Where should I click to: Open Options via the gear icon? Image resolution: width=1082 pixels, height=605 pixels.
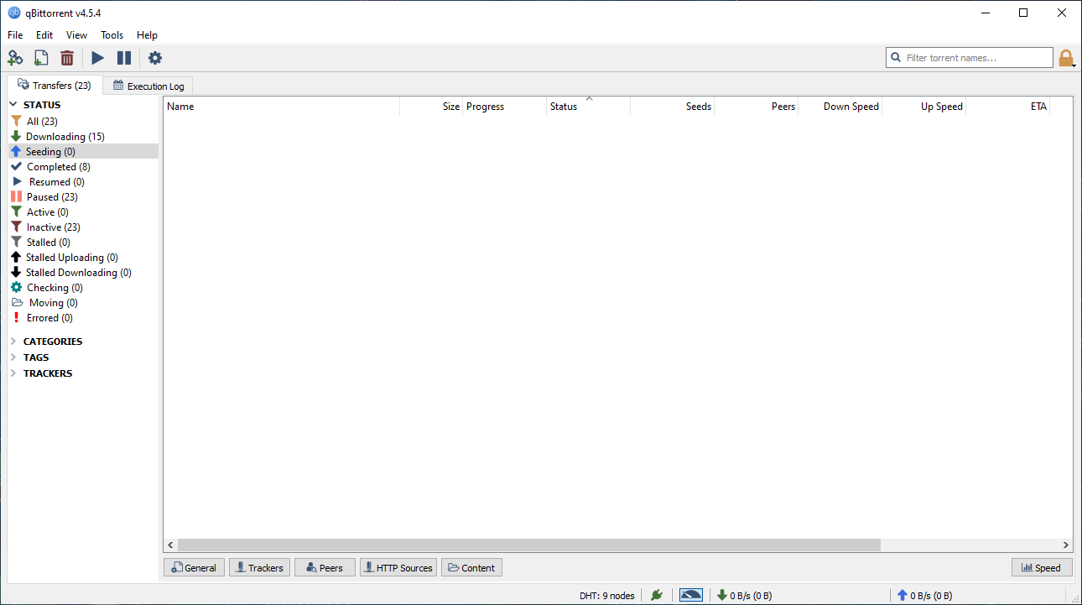(x=155, y=58)
